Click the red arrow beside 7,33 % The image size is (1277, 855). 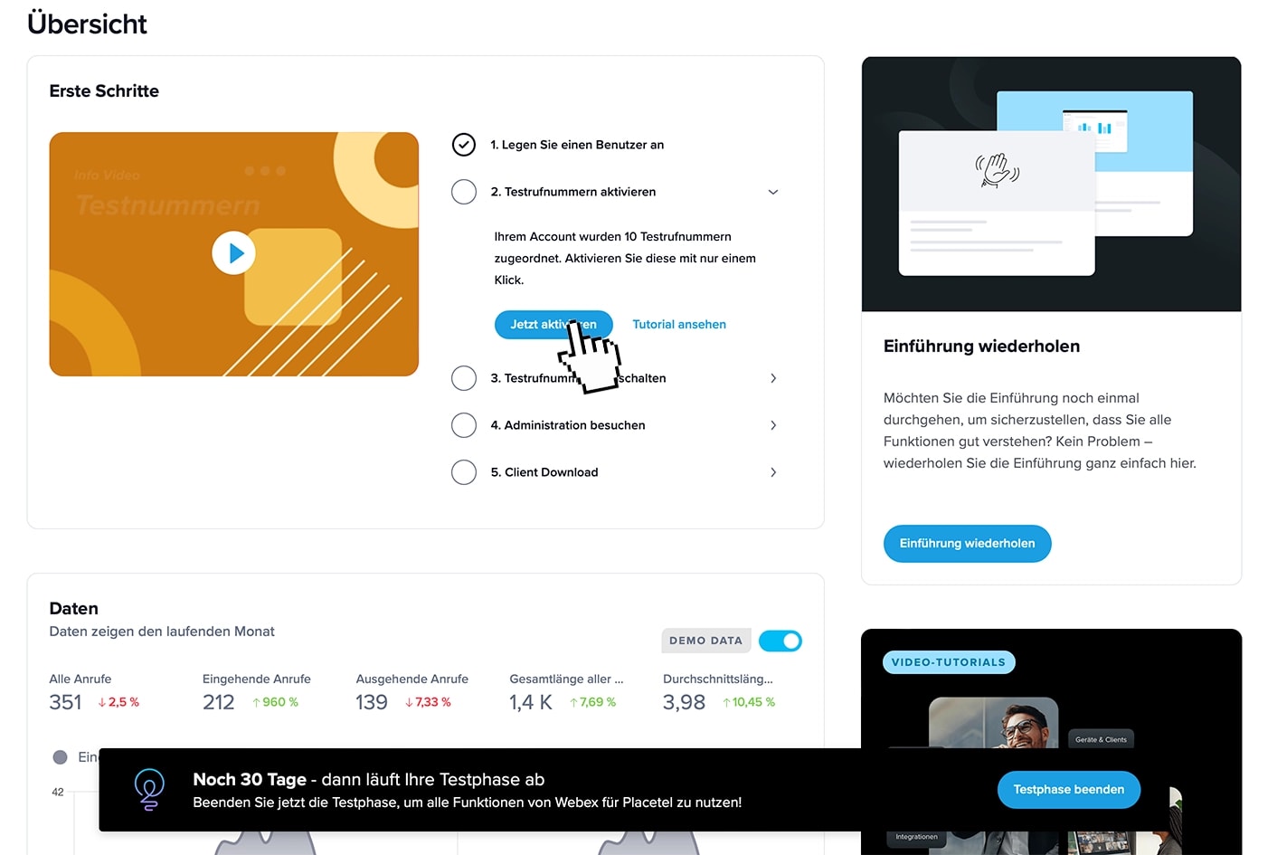click(410, 702)
